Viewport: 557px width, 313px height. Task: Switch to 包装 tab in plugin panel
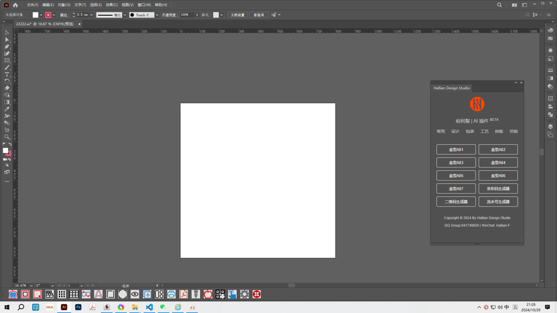pyautogui.click(x=470, y=131)
